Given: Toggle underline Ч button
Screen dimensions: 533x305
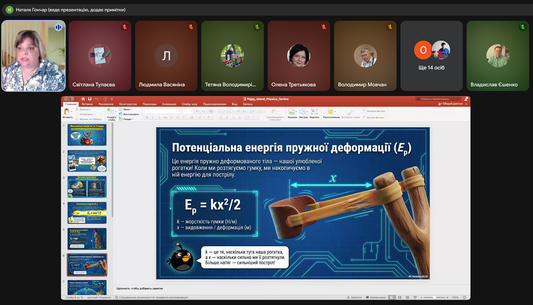Looking at the screenshot, I should pyautogui.click(x=159, y=117).
